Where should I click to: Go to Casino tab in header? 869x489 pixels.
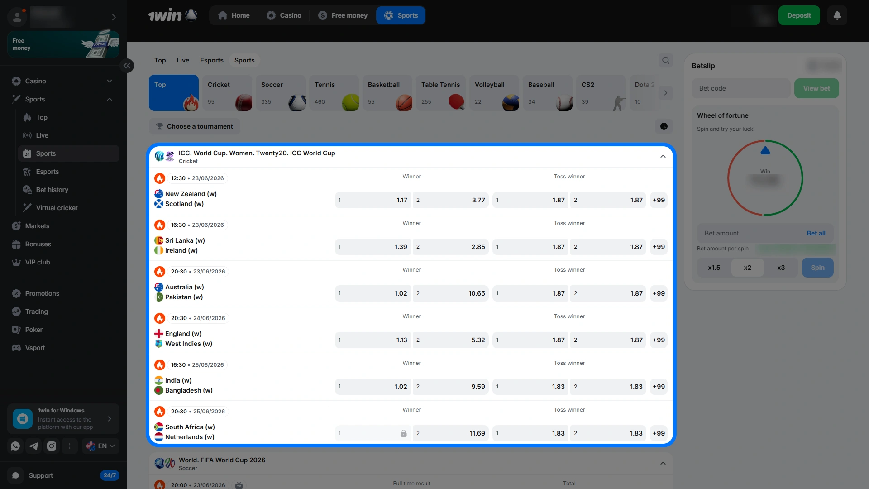point(284,15)
